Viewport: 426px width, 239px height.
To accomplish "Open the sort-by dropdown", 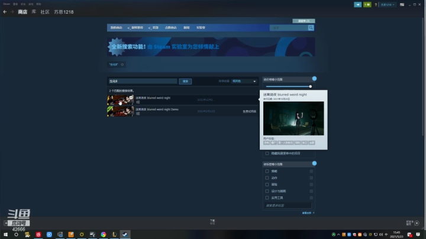I will tap(244, 81).
